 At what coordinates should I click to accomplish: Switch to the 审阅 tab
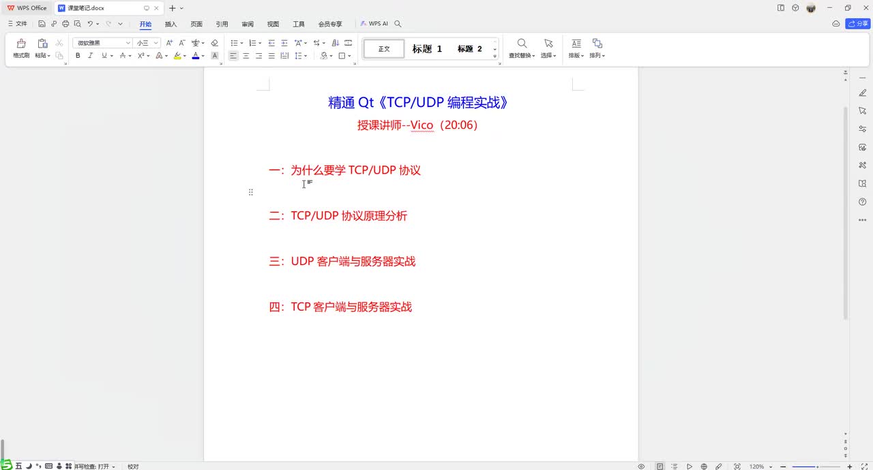[248, 24]
